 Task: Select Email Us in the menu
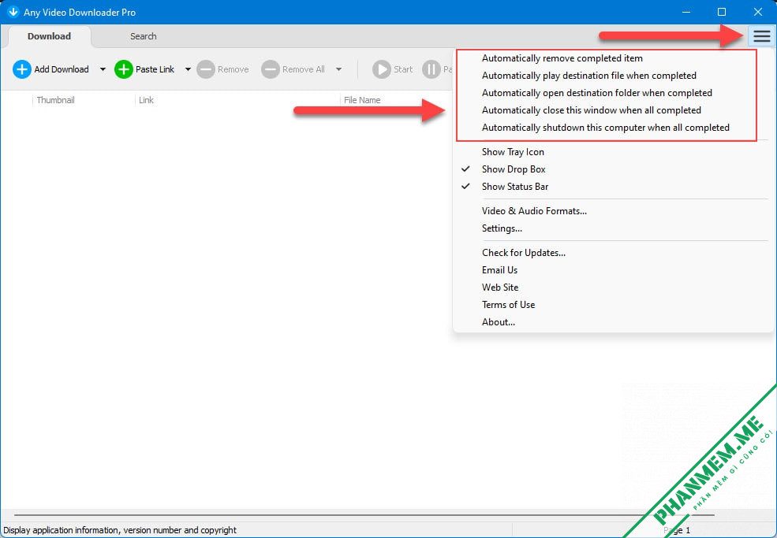click(x=613, y=269)
